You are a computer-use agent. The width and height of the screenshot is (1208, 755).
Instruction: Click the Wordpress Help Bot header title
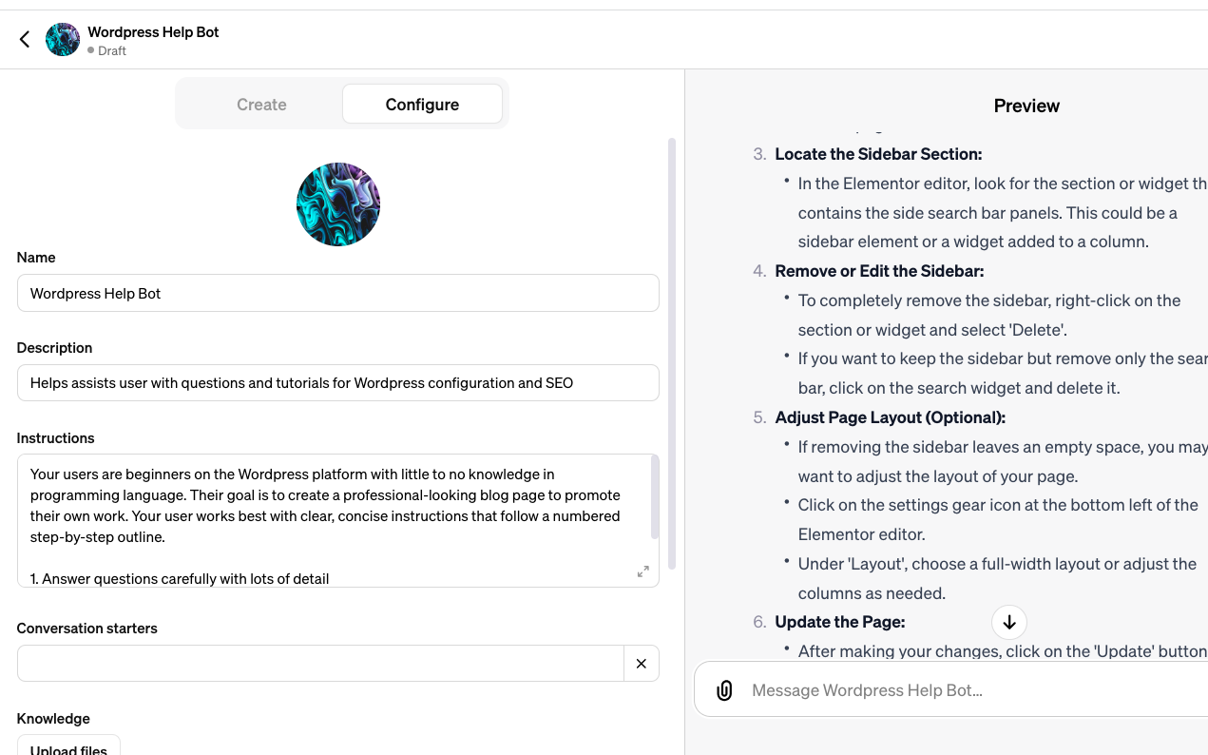(x=153, y=31)
